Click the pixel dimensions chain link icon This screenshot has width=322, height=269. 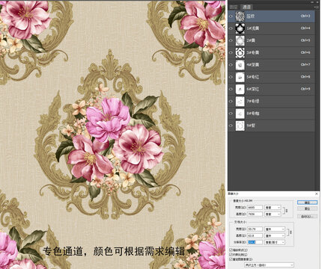[286, 211]
